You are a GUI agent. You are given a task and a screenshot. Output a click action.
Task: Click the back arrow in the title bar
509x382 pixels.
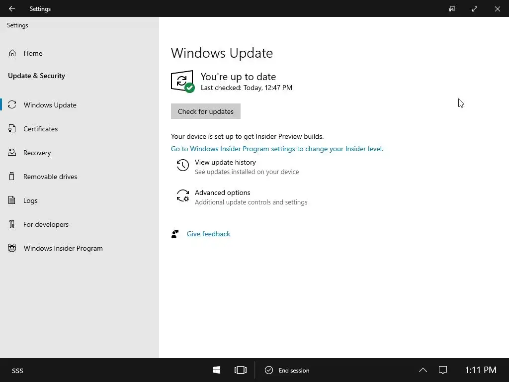coord(12,9)
